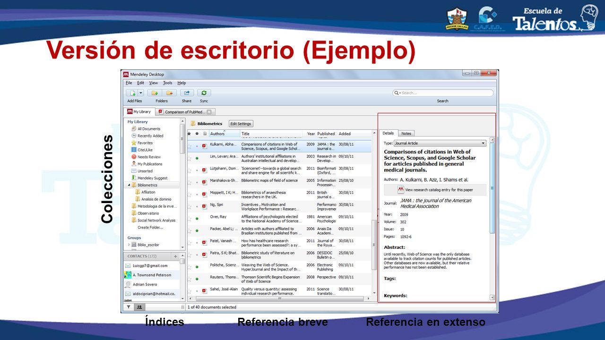
Task: Open PDF icon in Patel, Vanash row
Action: (x=205, y=243)
